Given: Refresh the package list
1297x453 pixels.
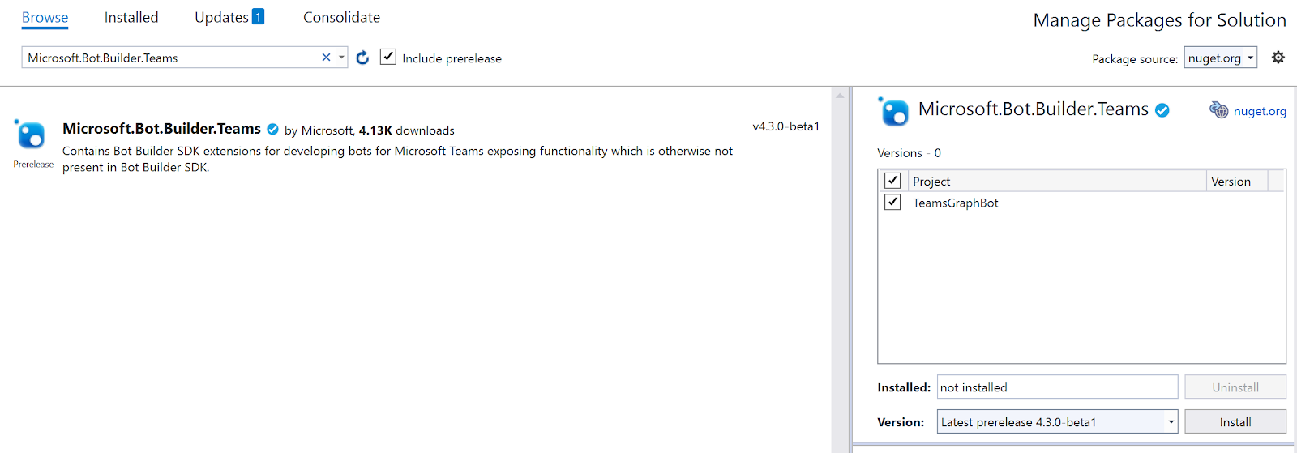Looking at the screenshot, I should 362,58.
